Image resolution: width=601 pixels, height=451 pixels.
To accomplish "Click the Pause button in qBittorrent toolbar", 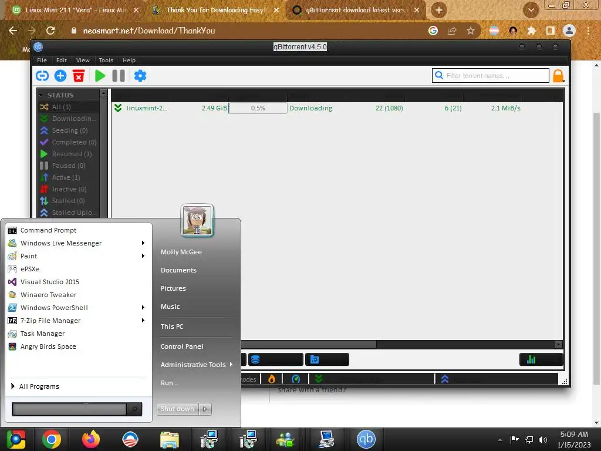I will point(119,76).
